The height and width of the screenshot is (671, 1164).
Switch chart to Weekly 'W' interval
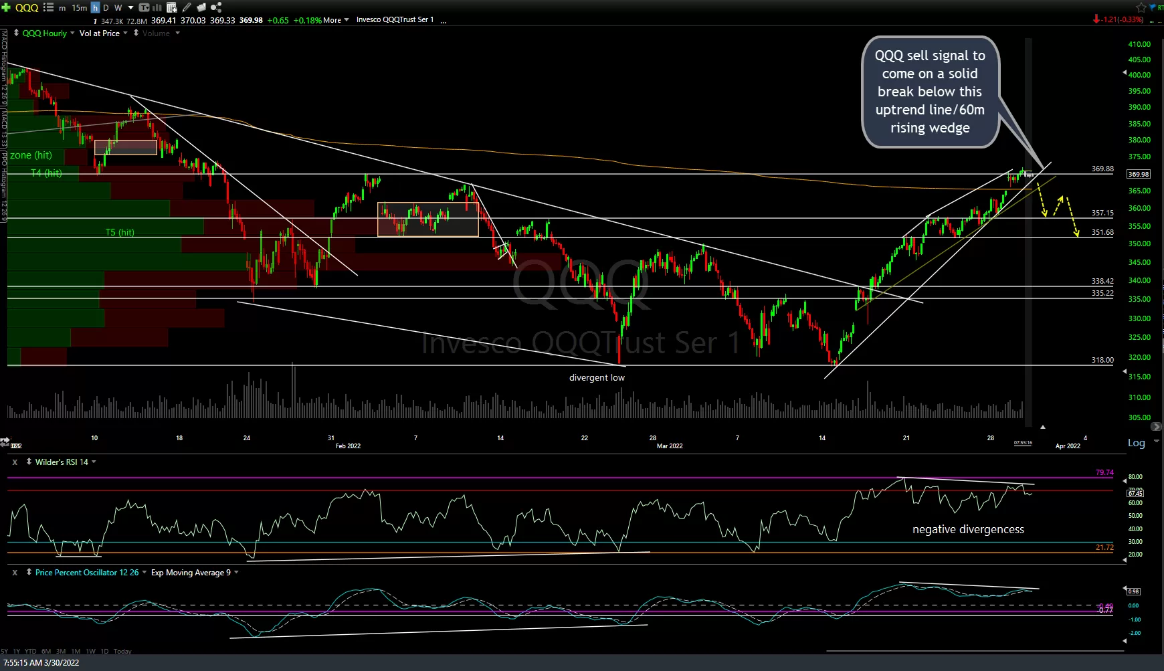(118, 8)
